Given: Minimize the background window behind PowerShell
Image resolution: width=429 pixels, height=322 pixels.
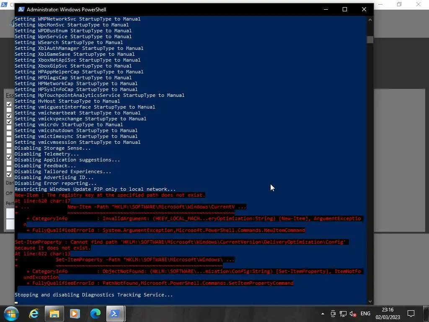Looking at the screenshot, I should click(x=380, y=4).
